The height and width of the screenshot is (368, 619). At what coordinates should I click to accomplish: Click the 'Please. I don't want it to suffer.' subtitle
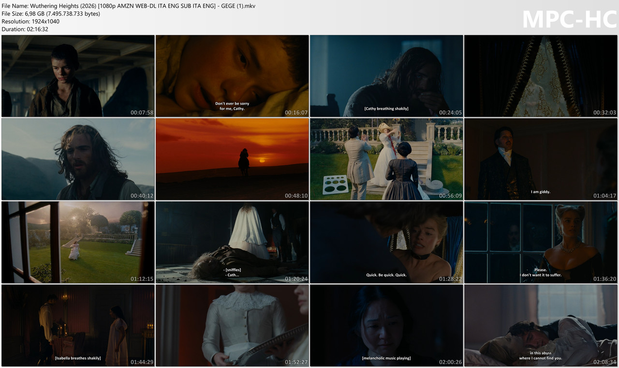(x=541, y=272)
